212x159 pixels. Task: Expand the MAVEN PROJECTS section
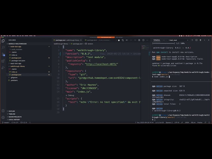point(15,117)
